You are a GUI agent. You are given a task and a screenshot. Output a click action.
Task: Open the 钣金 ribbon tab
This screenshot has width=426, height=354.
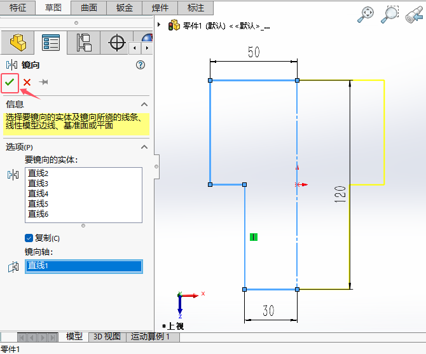point(125,8)
